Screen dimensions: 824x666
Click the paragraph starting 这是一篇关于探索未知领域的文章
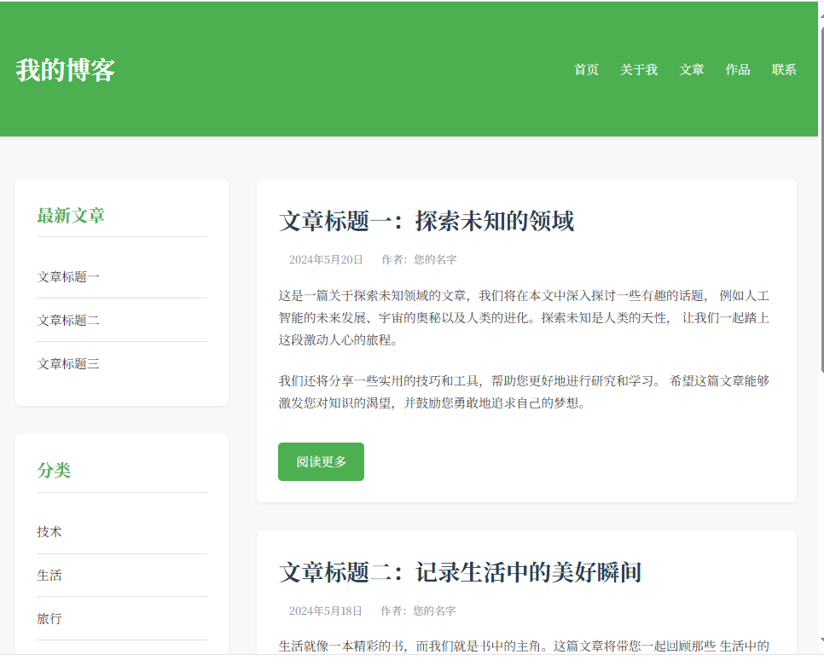click(x=524, y=318)
